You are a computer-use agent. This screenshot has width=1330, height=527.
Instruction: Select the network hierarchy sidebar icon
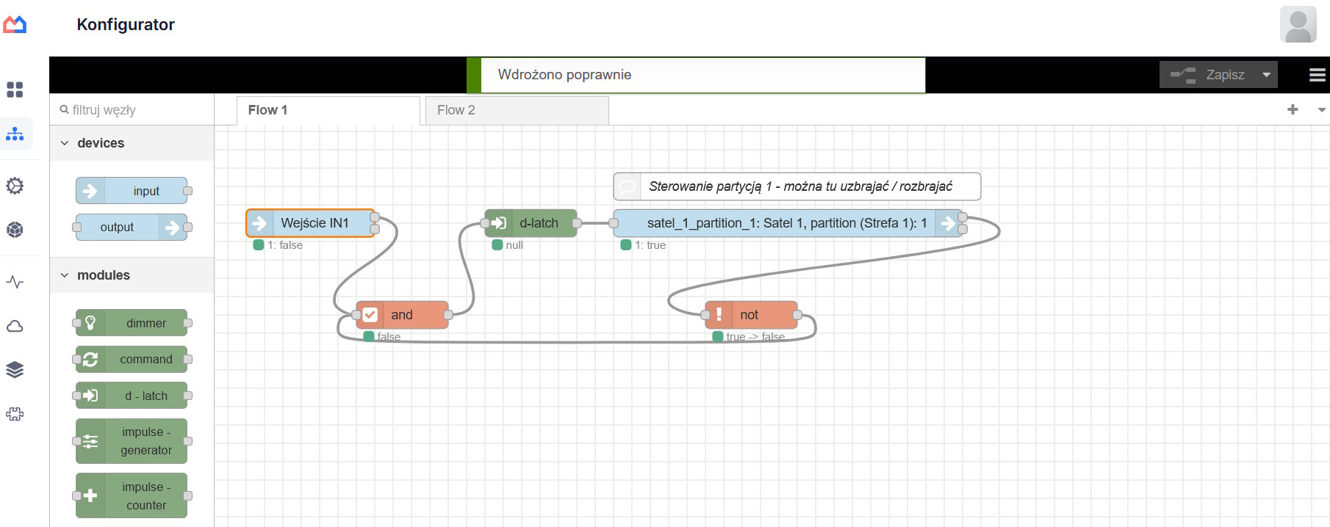[15, 134]
